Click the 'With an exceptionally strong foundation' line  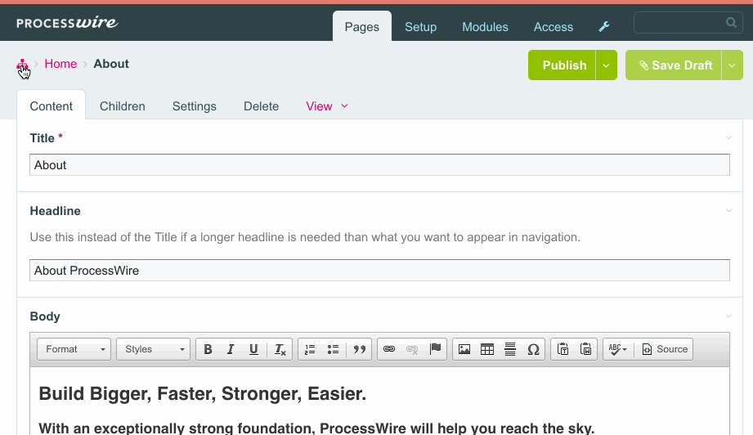[x=316, y=428]
